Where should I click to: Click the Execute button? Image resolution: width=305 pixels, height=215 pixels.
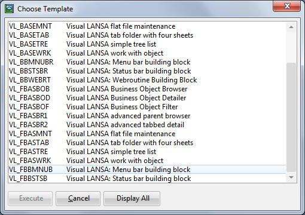(30, 198)
